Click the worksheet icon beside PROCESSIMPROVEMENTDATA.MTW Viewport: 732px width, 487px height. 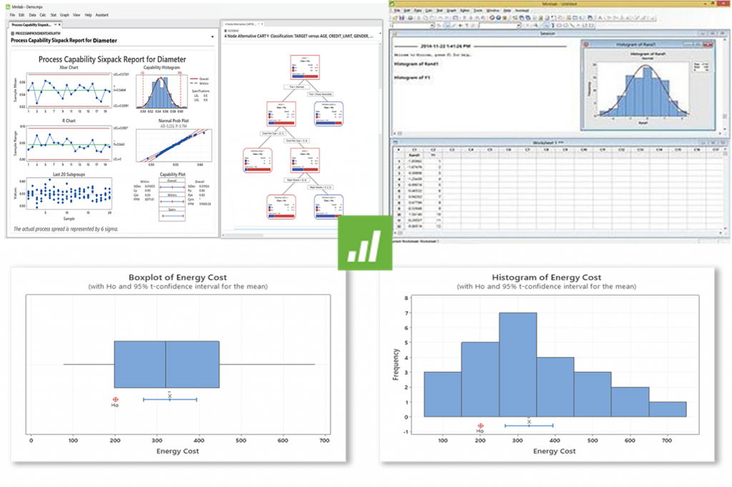[x=14, y=33]
